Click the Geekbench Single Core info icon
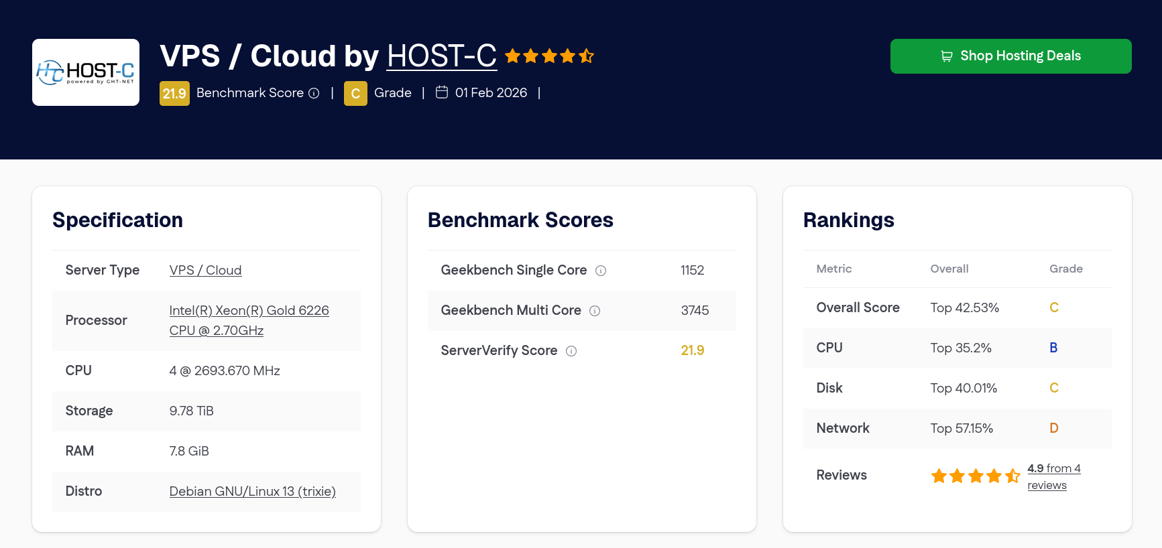The image size is (1162, 548). click(x=601, y=271)
